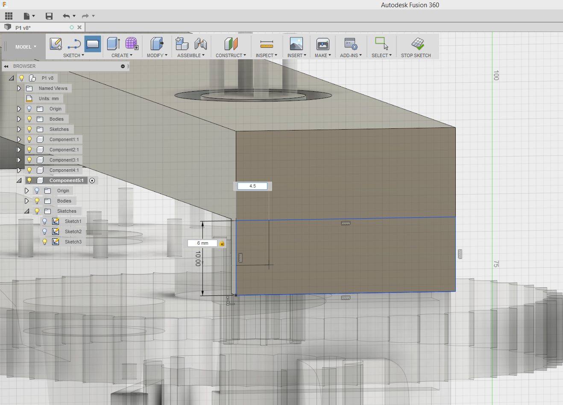This screenshot has height=405, width=563.
Task: Toggle visibility bulb of Sketch3
Action: click(x=44, y=242)
